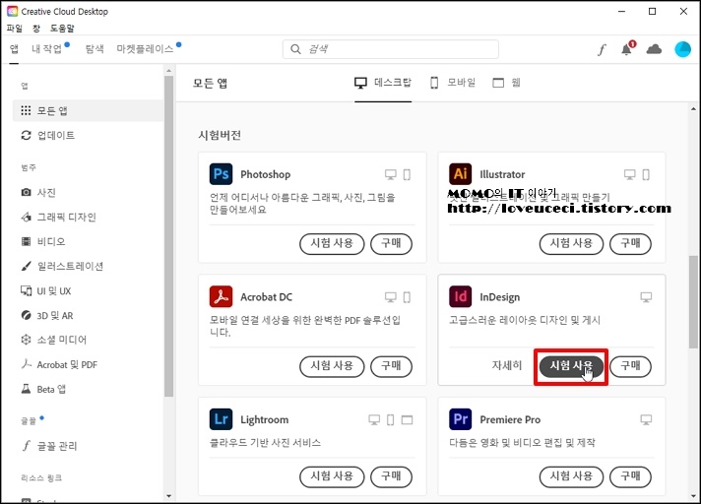Click main content scrollbar up arrow
Image resolution: width=701 pixels, height=504 pixels.
point(693,108)
